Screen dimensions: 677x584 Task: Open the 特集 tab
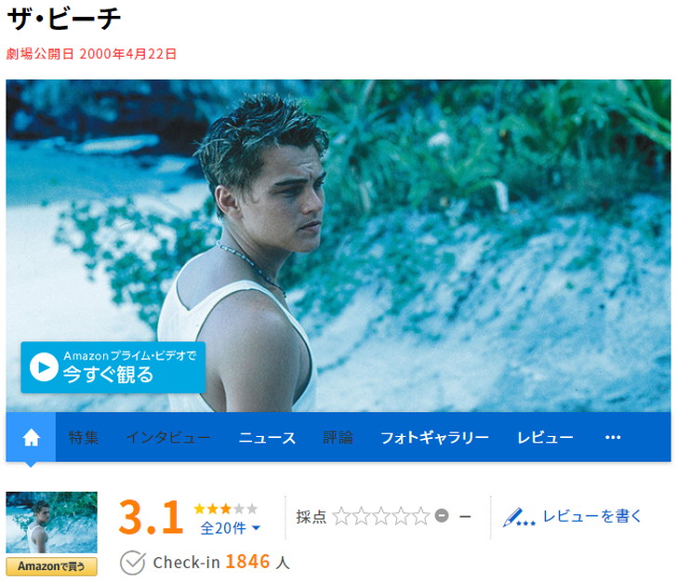coord(84,437)
